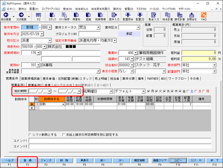Enable 支給と請求の所定時間を別に設定する checkbox
The image size is (223, 168).
64,135
